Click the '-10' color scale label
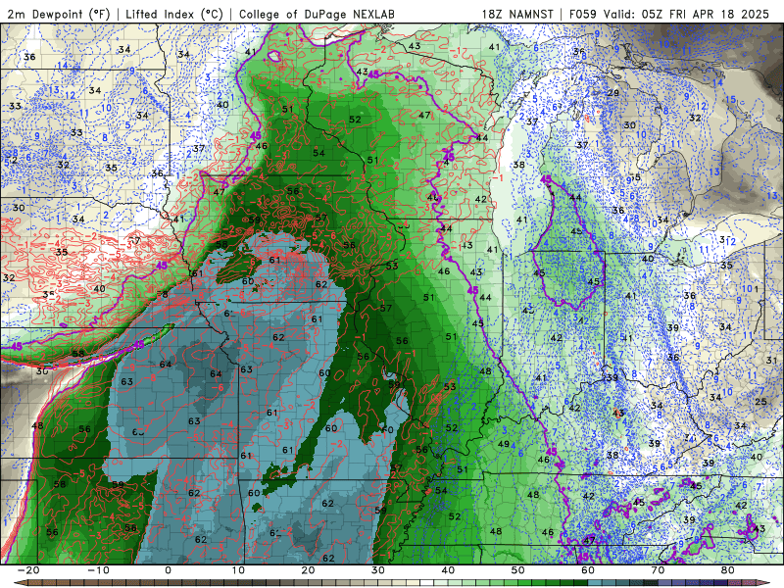The width and height of the screenshot is (784, 588). pyautogui.click(x=98, y=570)
